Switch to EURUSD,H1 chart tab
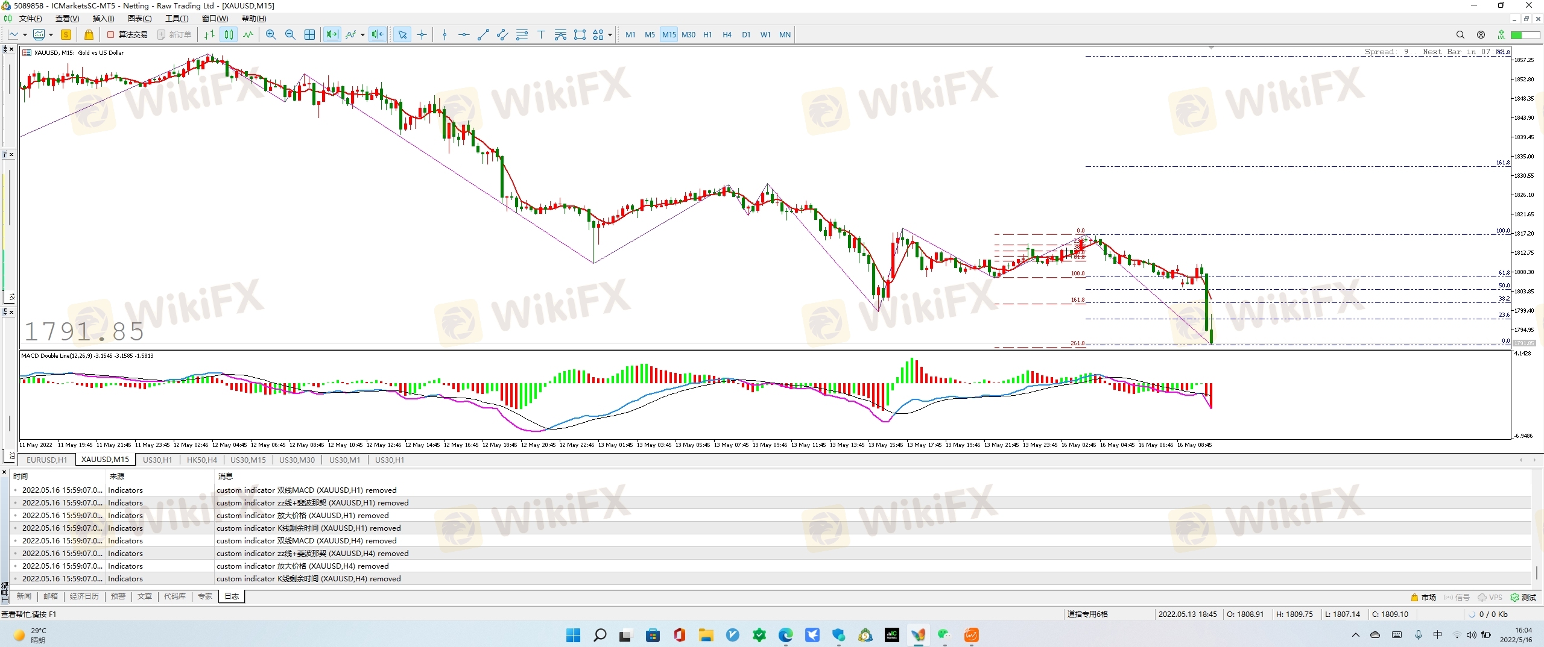Image resolution: width=1544 pixels, height=647 pixels. coord(47,460)
